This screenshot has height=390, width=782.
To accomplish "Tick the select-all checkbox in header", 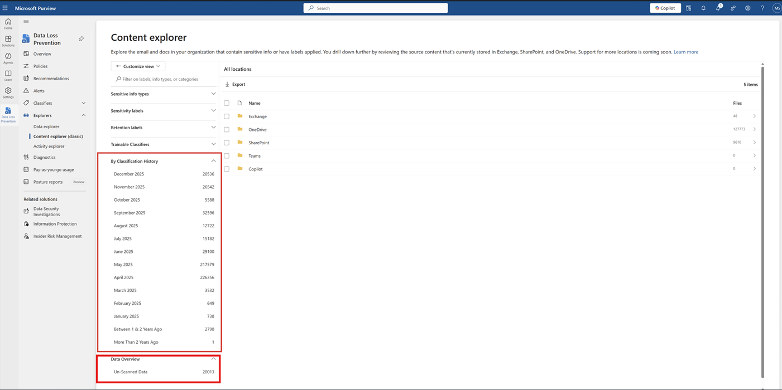I will [227, 103].
